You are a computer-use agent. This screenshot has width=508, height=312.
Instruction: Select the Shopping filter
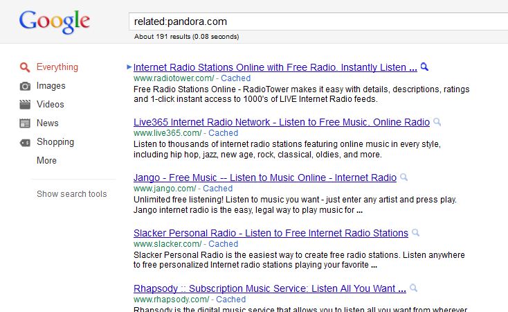(x=55, y=142)
